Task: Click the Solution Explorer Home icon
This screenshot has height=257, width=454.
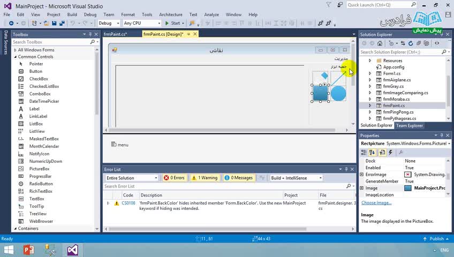Action: click(x=380, y=43)
